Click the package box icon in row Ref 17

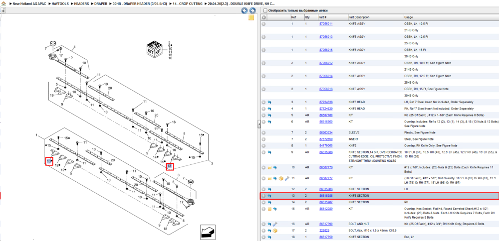click(x=275, y=231)
